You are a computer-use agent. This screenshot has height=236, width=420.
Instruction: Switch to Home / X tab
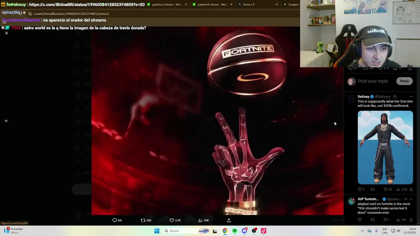pos(249,5)
